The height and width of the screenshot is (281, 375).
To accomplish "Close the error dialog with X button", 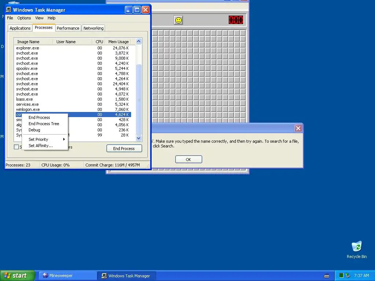I will [298, 128].
